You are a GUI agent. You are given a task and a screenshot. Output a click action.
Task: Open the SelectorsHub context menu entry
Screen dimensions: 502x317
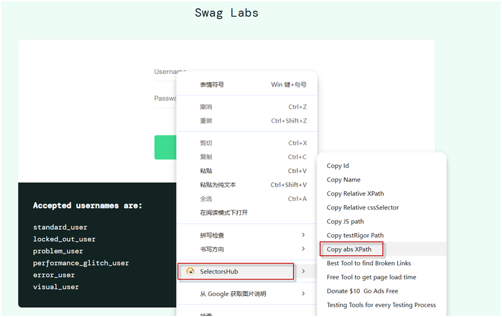click(247, 271)
